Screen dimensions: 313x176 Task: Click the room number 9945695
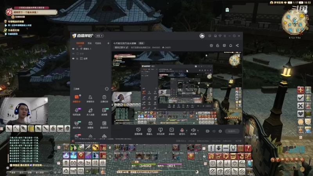[x=156, y=47]
